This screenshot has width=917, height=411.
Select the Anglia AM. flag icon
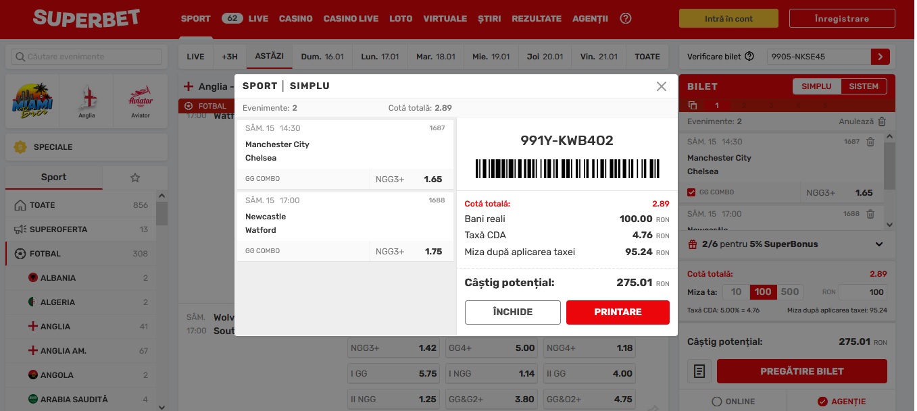tap(32, 351)
